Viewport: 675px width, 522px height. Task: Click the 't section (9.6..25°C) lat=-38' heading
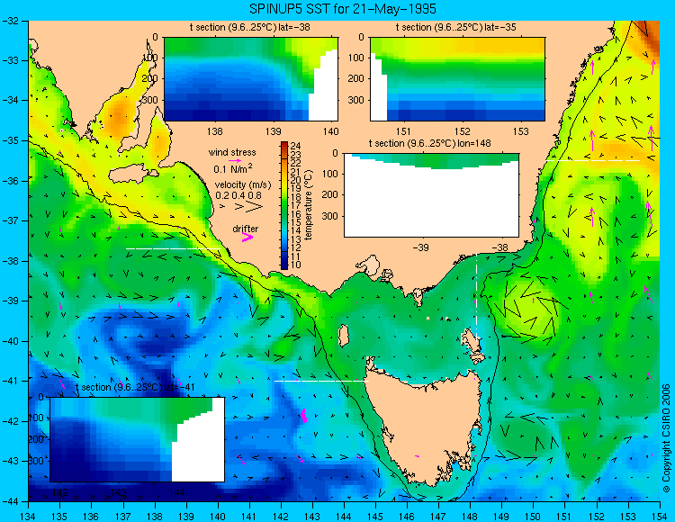(x=250, y=28)
